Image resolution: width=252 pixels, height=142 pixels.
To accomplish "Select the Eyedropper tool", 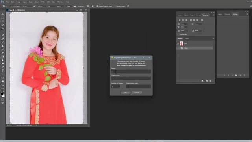I will coord(3,35).
